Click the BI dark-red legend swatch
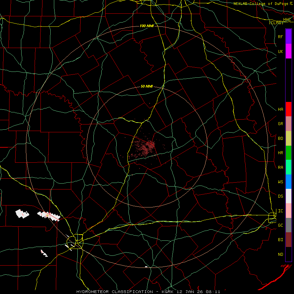Image resolution: width=294 pixels, height=294 pixels. point(288,240)
